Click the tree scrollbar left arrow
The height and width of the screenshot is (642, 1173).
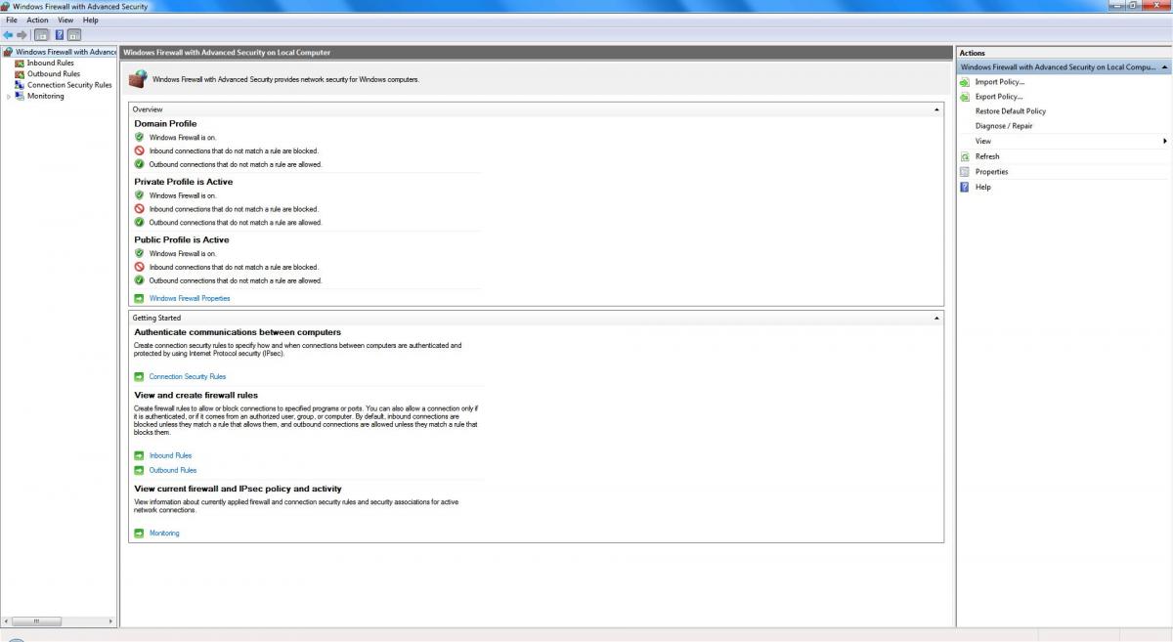coord(5,621)
